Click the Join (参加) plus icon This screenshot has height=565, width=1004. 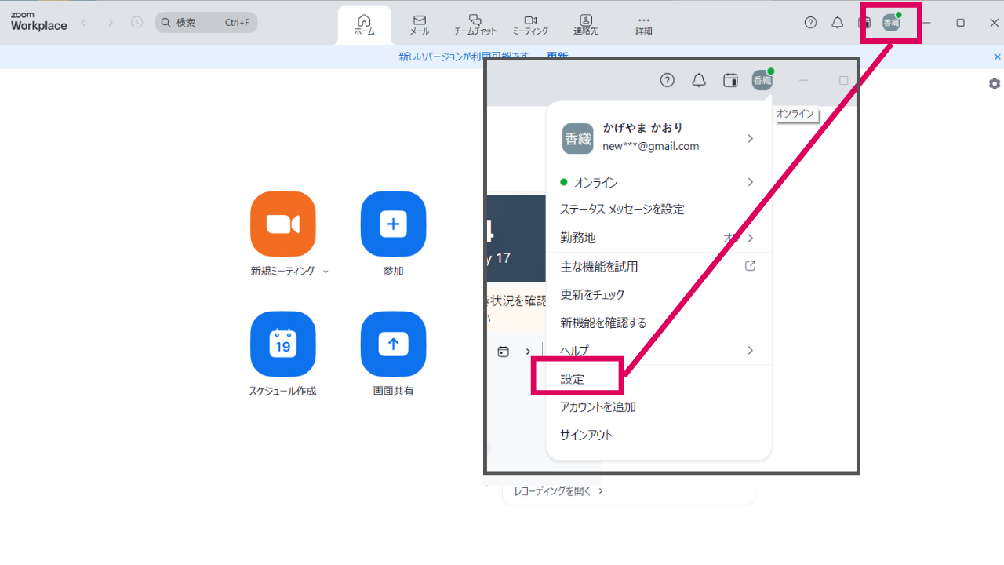pyautogui.click(x=393, y=224)
